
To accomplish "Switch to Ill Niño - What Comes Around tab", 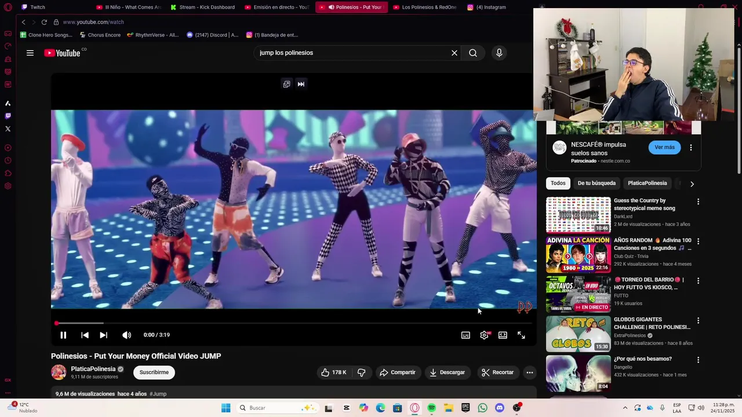I will click(x=129, y=7).
